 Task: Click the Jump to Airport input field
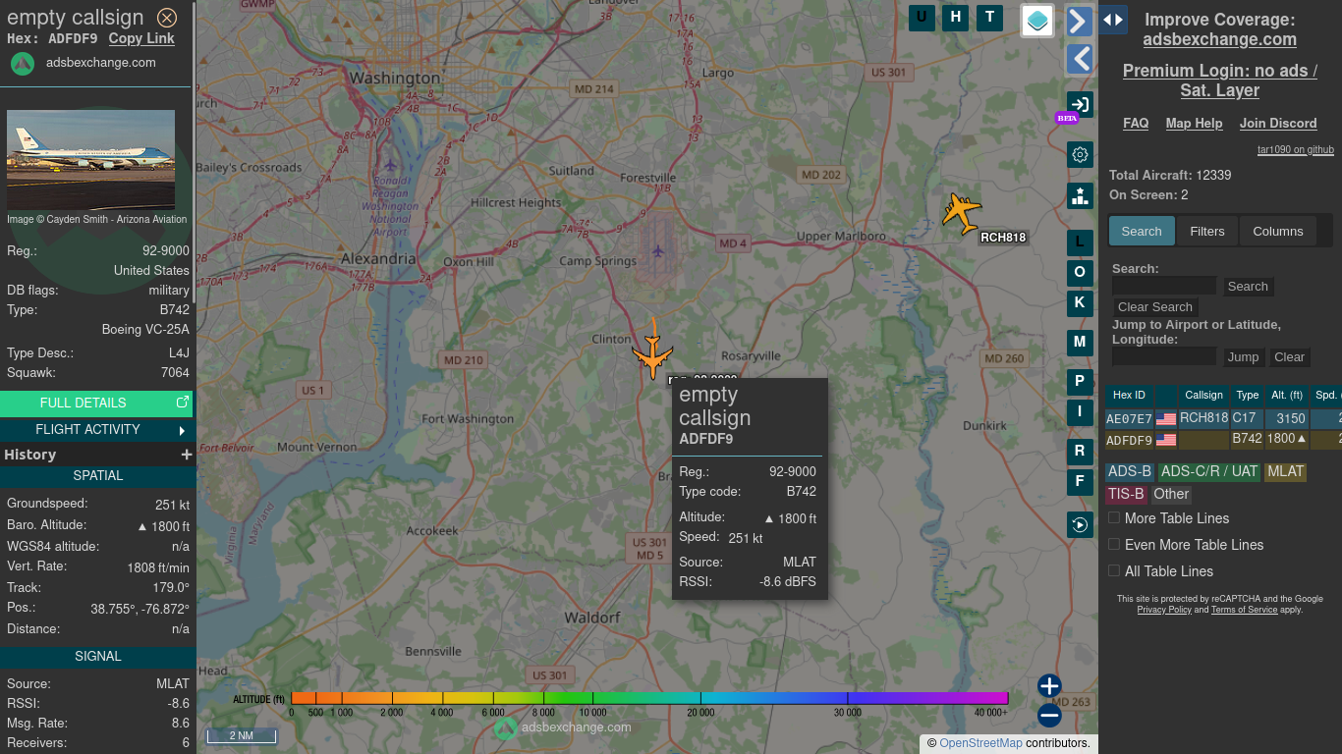(x=1164, y=357)
